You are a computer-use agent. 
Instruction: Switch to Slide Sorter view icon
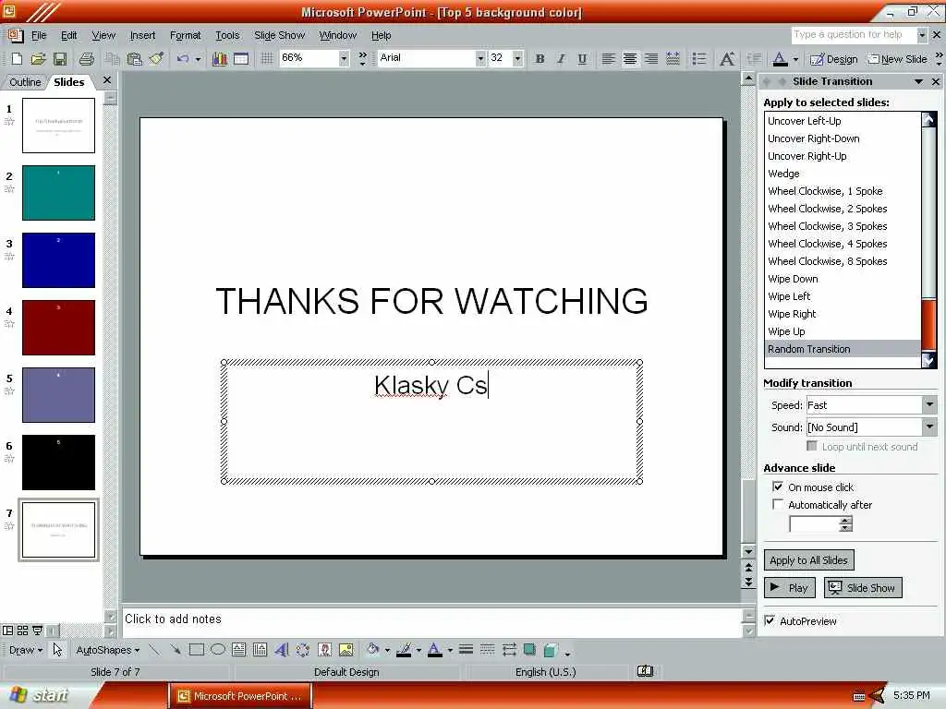pos(22,631)
